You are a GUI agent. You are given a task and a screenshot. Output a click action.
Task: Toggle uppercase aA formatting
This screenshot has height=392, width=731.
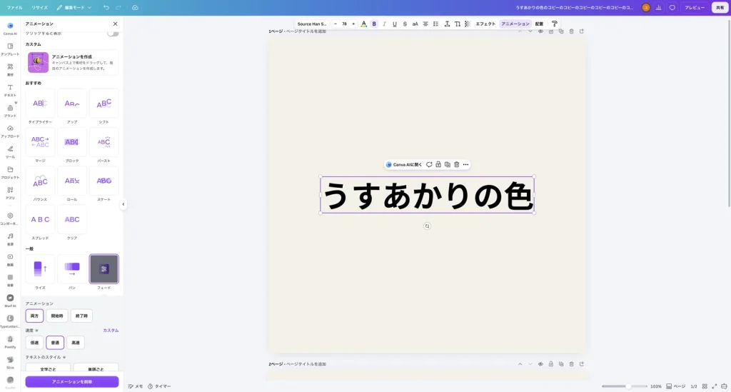click(x=415, y=24)
